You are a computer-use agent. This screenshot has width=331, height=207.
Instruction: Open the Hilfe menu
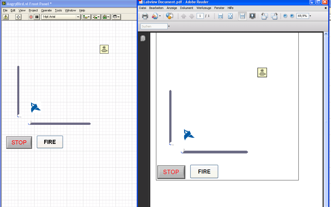(x=231, y=8)
